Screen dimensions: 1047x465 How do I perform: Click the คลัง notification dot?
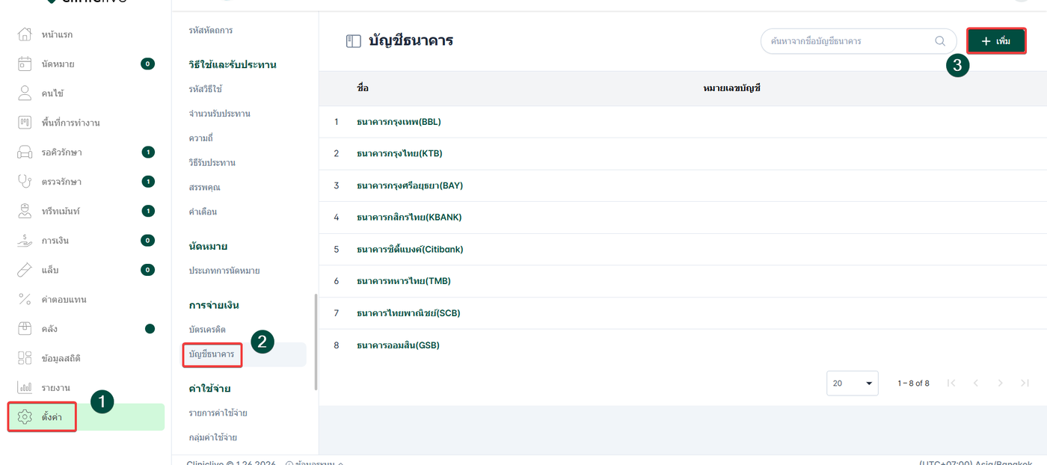point(150,328)
